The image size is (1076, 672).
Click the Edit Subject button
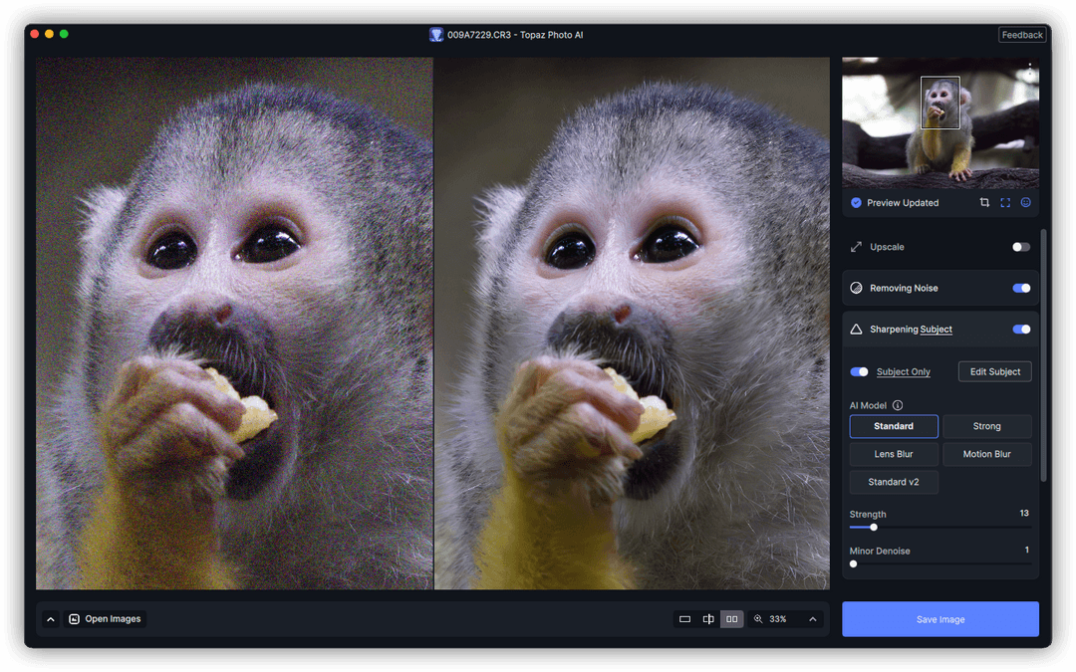click(994, 370)
